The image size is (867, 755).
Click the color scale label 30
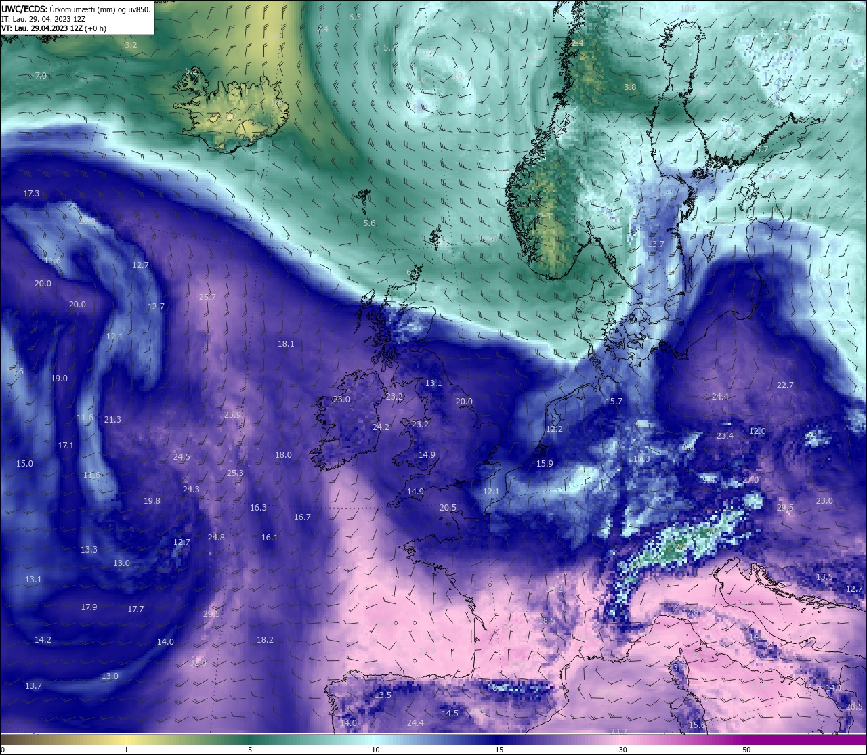(622, 750)
